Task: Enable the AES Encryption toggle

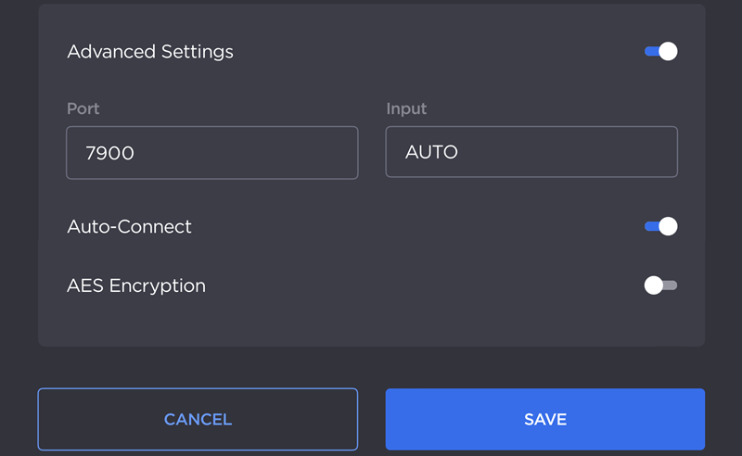Action: point(660,285)
